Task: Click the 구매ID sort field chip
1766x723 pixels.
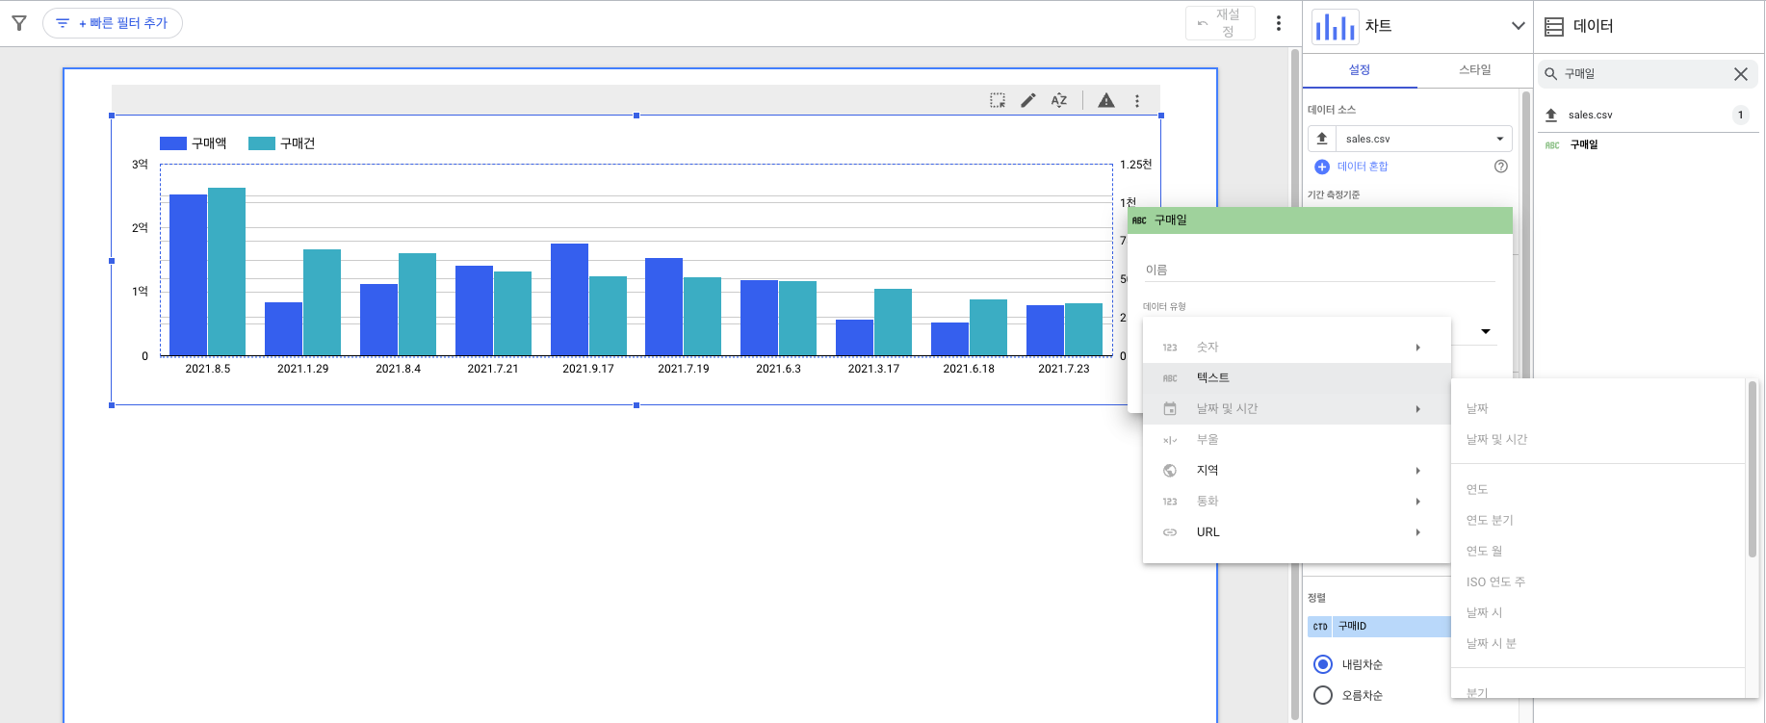Action: 1379,627
